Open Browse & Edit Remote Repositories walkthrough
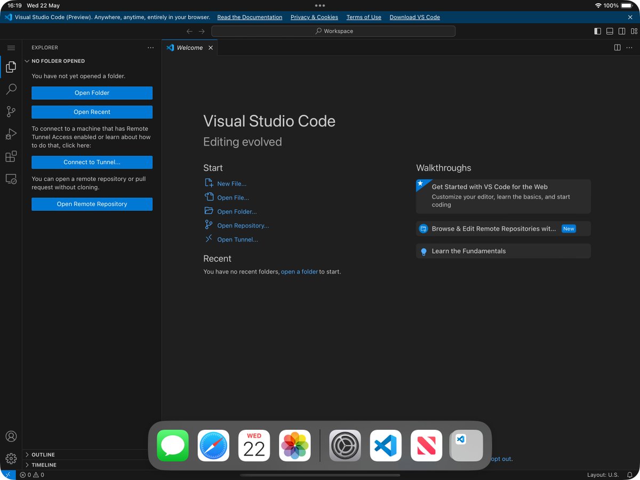The image size is (640, 480). pyautogui.click(x=503, y=229)
